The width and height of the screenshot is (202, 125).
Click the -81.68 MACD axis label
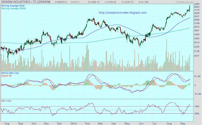click(197, 94)
